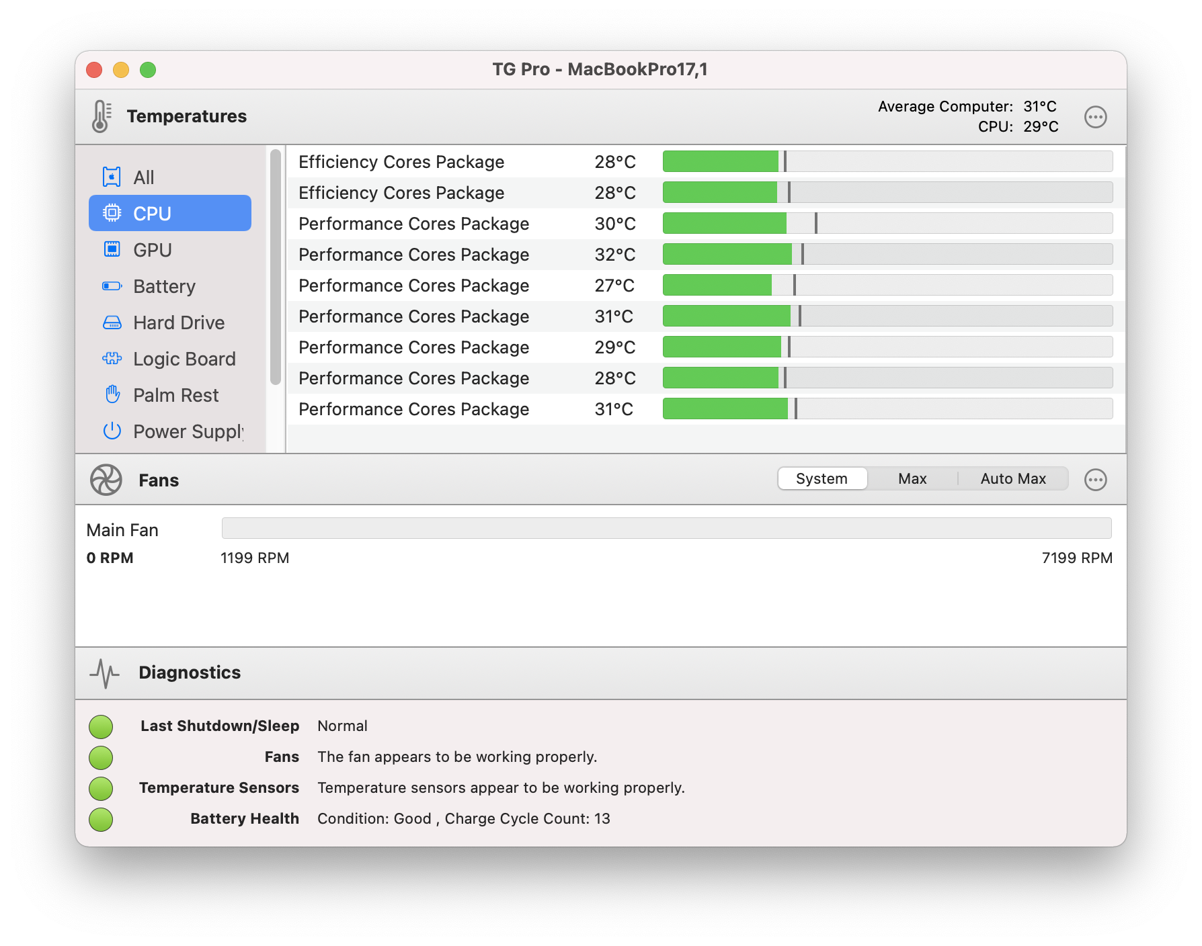Click the Diagnostics pulse icon
The height and width of the screenshot is (946, 1202).
(104, 673)
